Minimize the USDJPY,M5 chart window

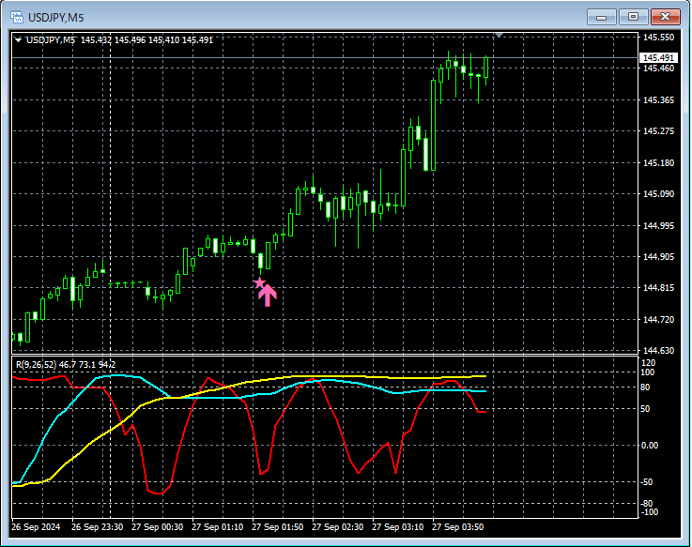601,17
